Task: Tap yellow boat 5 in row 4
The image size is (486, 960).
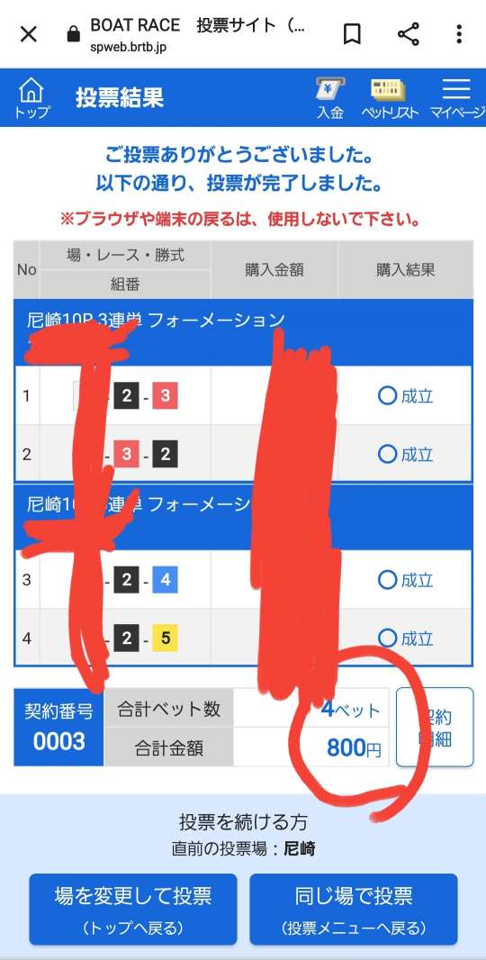Action: pyautogui.click(x=166, y=638)
